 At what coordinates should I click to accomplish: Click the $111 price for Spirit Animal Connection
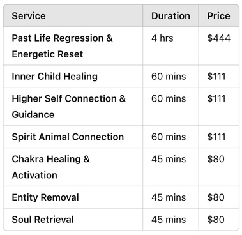pos(216,137)
